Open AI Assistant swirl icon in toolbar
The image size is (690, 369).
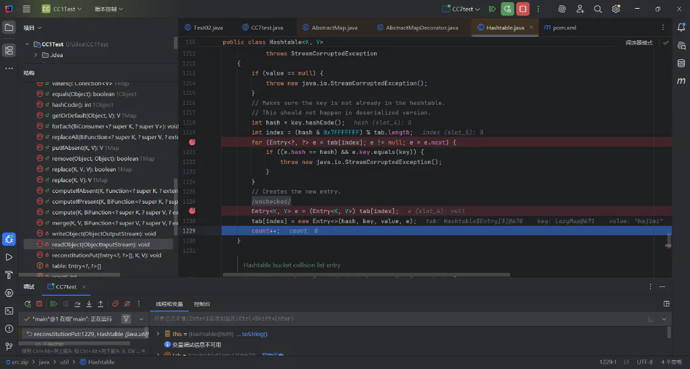(562, 9)
